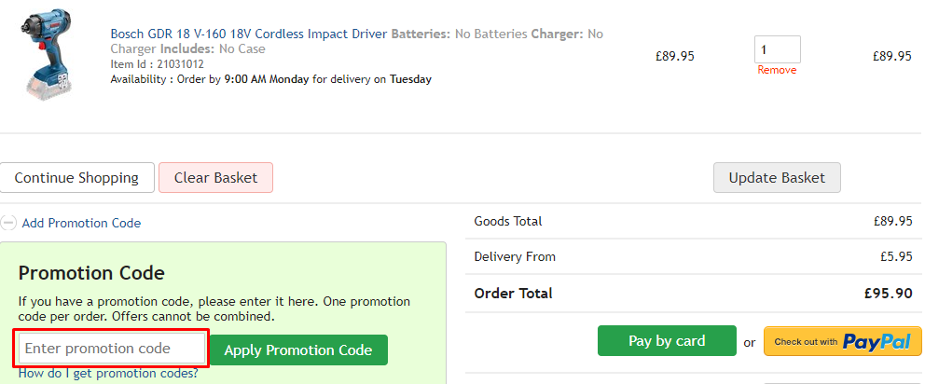The width and height of the screenshot is (925, 384).
Task: Click the Delivery From £5.95 amount
Action: coord(894,256)
